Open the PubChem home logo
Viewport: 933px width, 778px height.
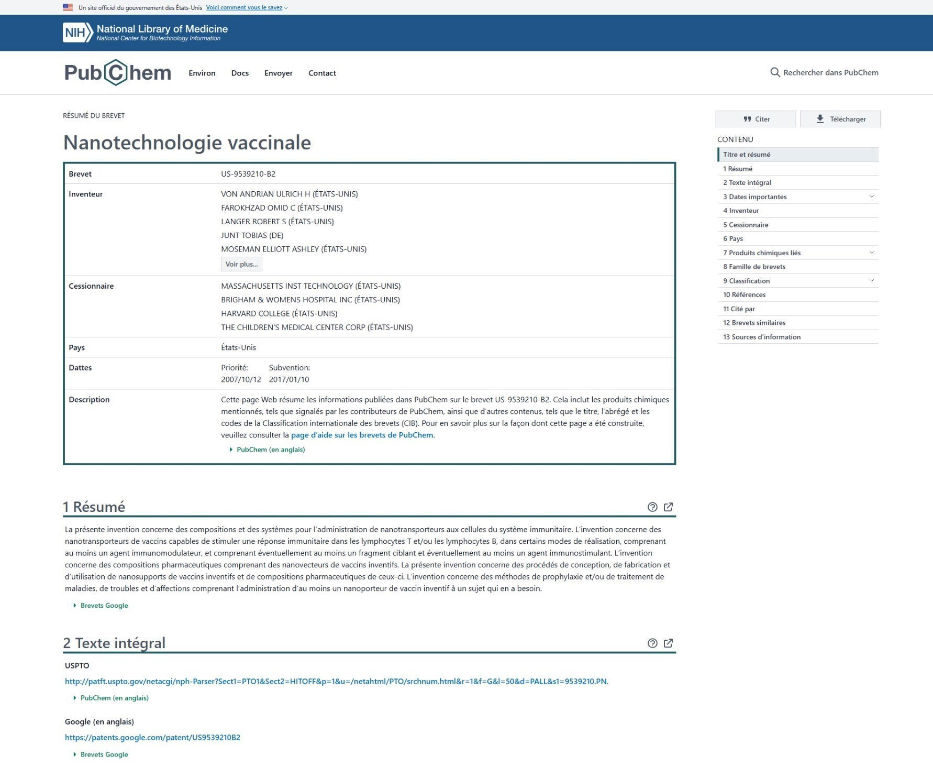pyautogui.click(x=118, y=72)
